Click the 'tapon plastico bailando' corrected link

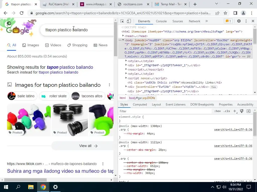[x=70, y=67]
